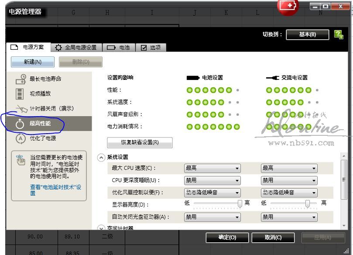Open the 选项 tab
Image resolution: width=353 pixels, height=255 pixels.
151,48
